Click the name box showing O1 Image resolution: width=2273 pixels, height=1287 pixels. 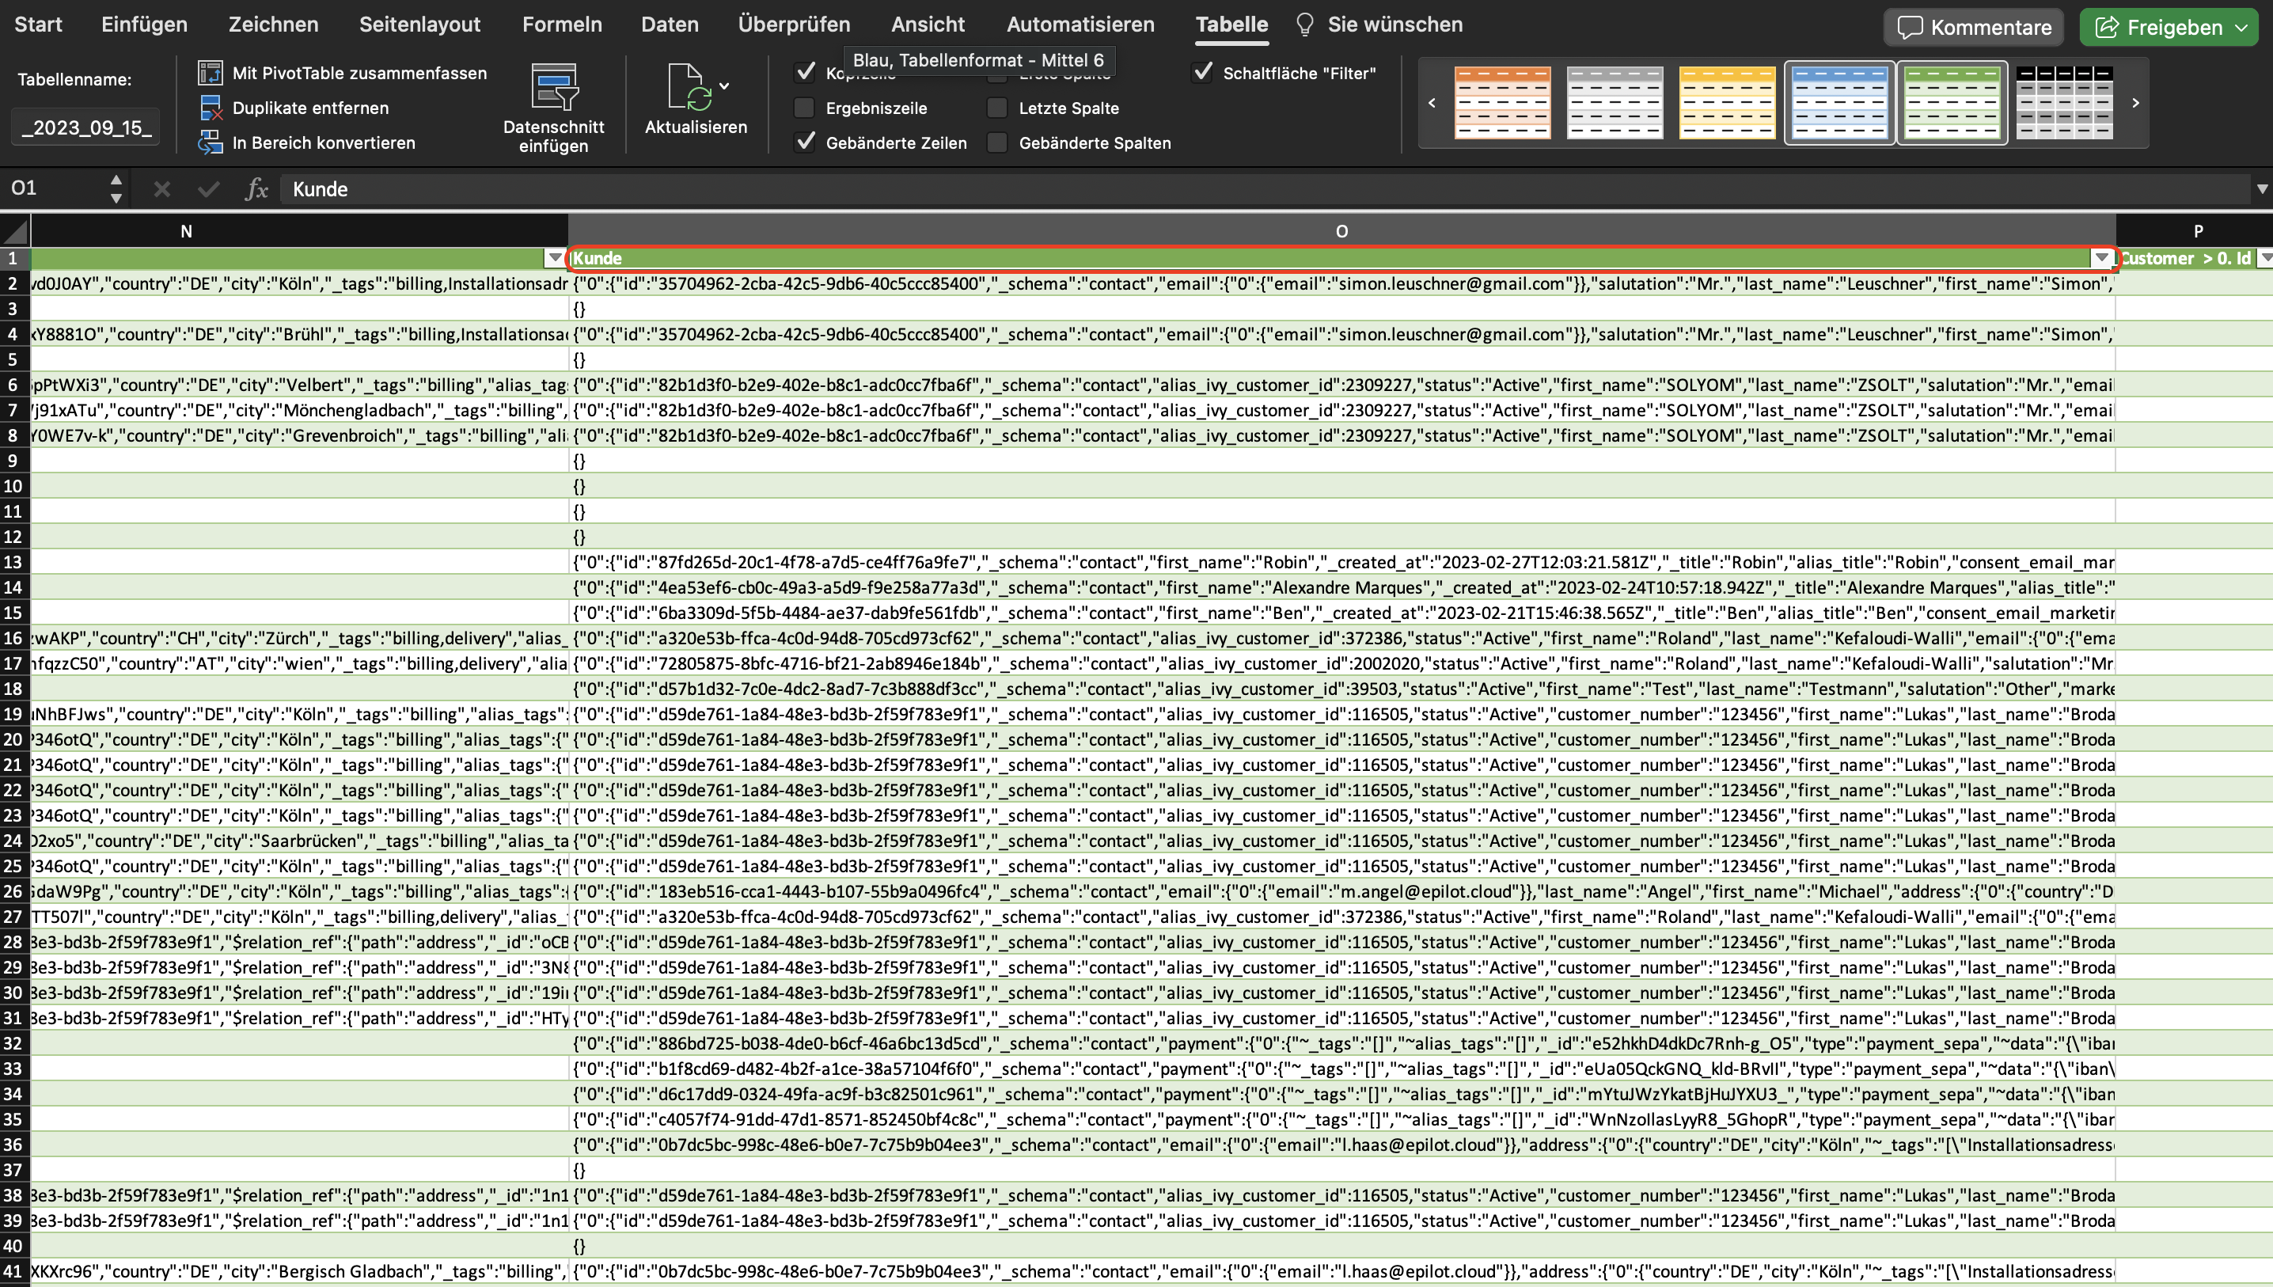pyautogui.click(x=53, y=188)
